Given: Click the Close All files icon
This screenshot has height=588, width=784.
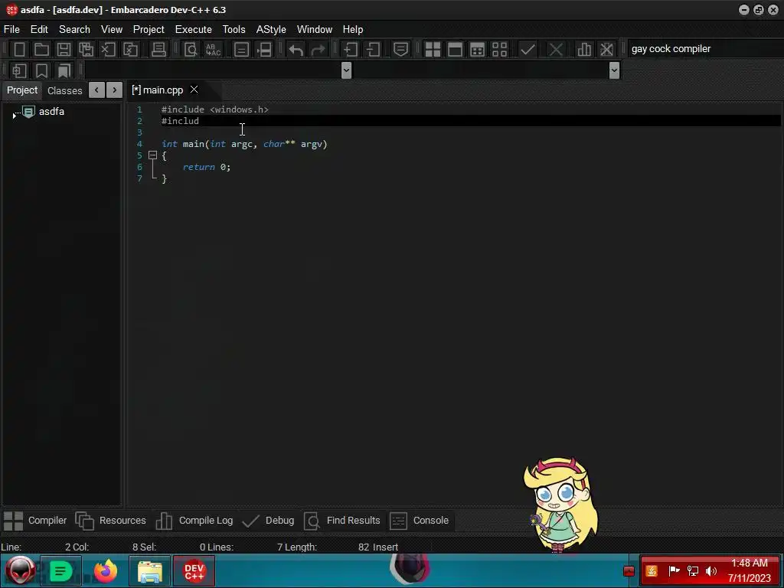Looking at the screenshot, I should click(x=130, y=50).
